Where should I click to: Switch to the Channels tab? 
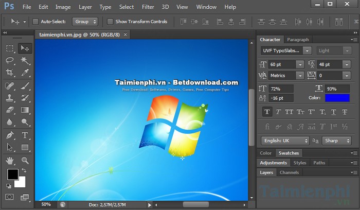tap(289, 172)
